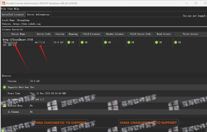The height and width of the screenshot is (132, 207).
Task: Open the File menu
Action: pos(3,9)
